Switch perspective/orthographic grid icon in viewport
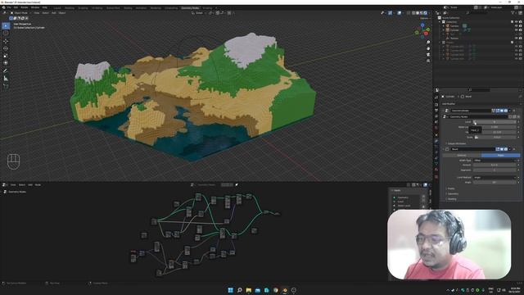This screenshot has width=524, height=295. [428, 61]
